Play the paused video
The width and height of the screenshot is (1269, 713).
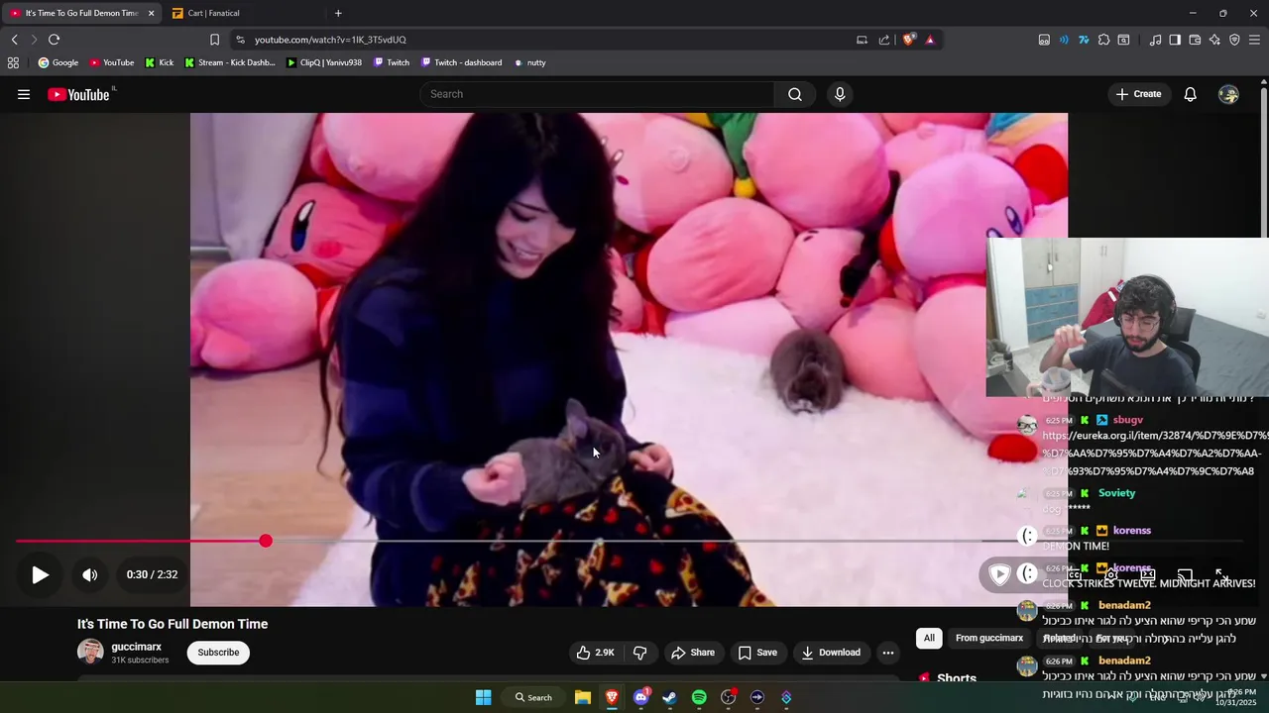(40, 574)
